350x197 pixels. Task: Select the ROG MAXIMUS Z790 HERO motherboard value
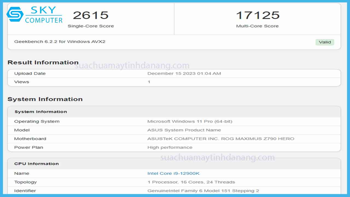pyautogui.click(x=221, y=139)
